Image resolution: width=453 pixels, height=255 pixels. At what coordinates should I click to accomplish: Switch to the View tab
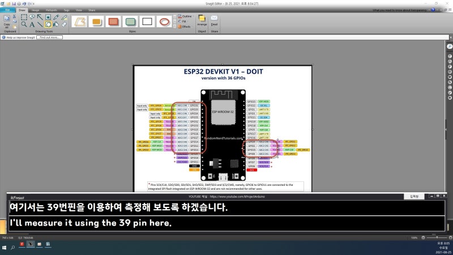(79, 10)
